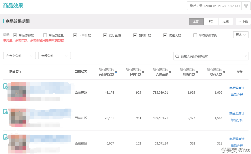Click product thumbnail in the 409,434.71 row

tap(18, 118)
